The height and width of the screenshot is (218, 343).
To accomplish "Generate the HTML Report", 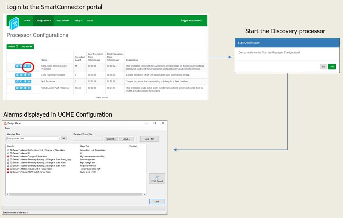I will 157,179.
